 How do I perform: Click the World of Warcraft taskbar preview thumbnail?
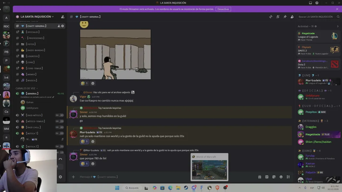(x=209, y=170)
